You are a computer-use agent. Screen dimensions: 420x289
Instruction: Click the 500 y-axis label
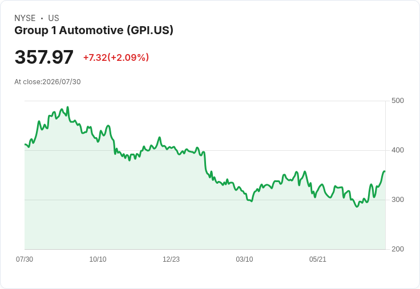pos(398,101)
